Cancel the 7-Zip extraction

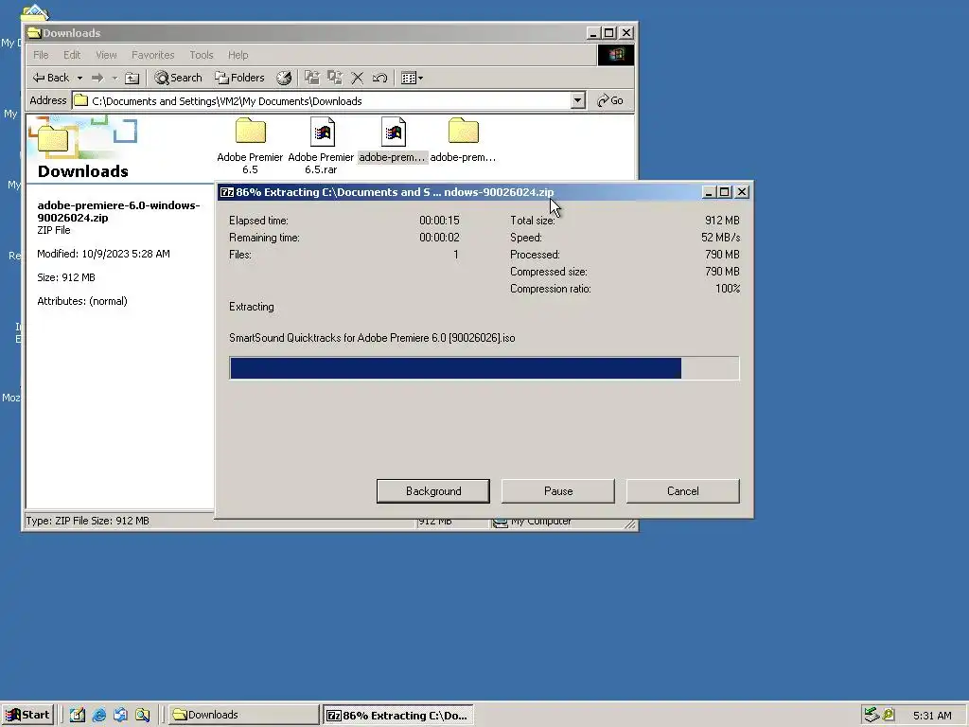[683, 491]
